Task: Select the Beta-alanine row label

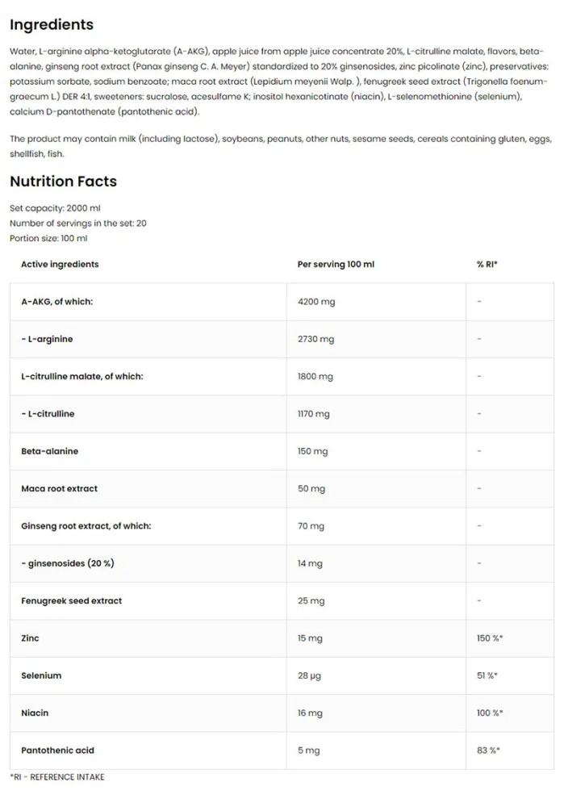Action: point(49,451)
